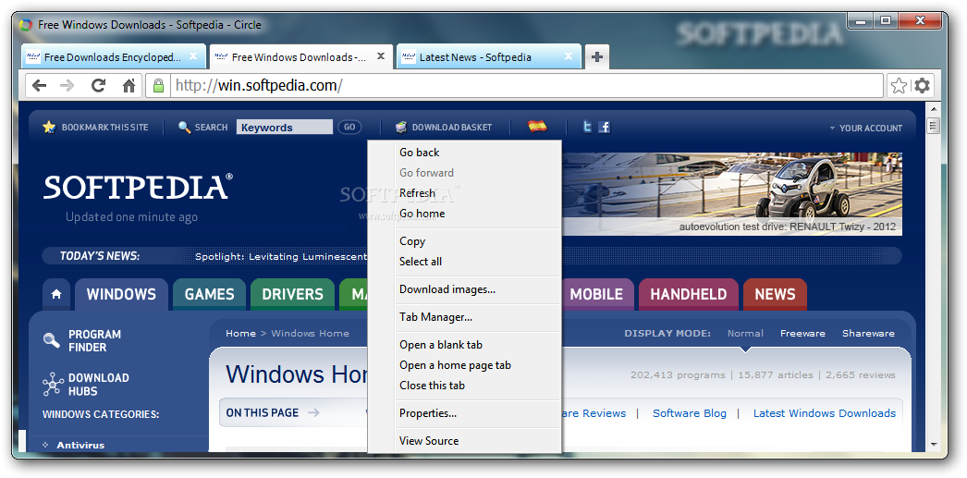
Task: Click the scrollbar down arrow
Action: pyautogui.click(x=933, y=444)
